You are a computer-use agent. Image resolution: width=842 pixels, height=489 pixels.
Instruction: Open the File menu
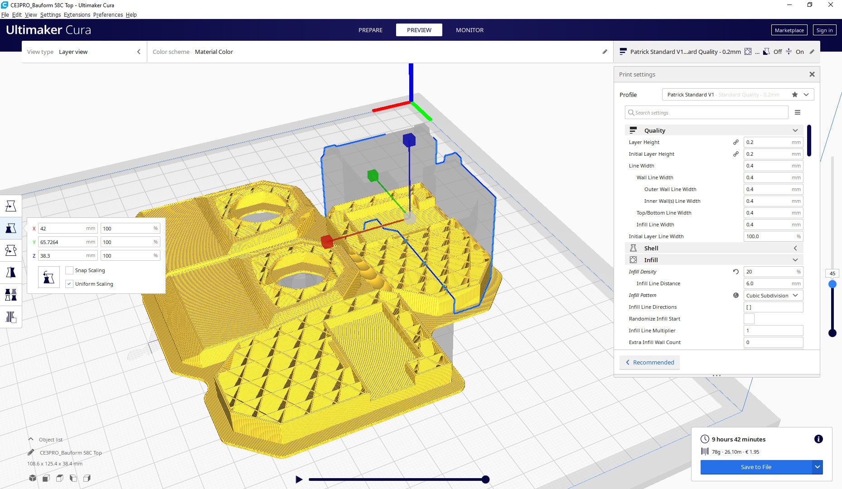click(x=5, y=14)
